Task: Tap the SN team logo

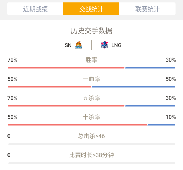Action: tap(79, 45)
